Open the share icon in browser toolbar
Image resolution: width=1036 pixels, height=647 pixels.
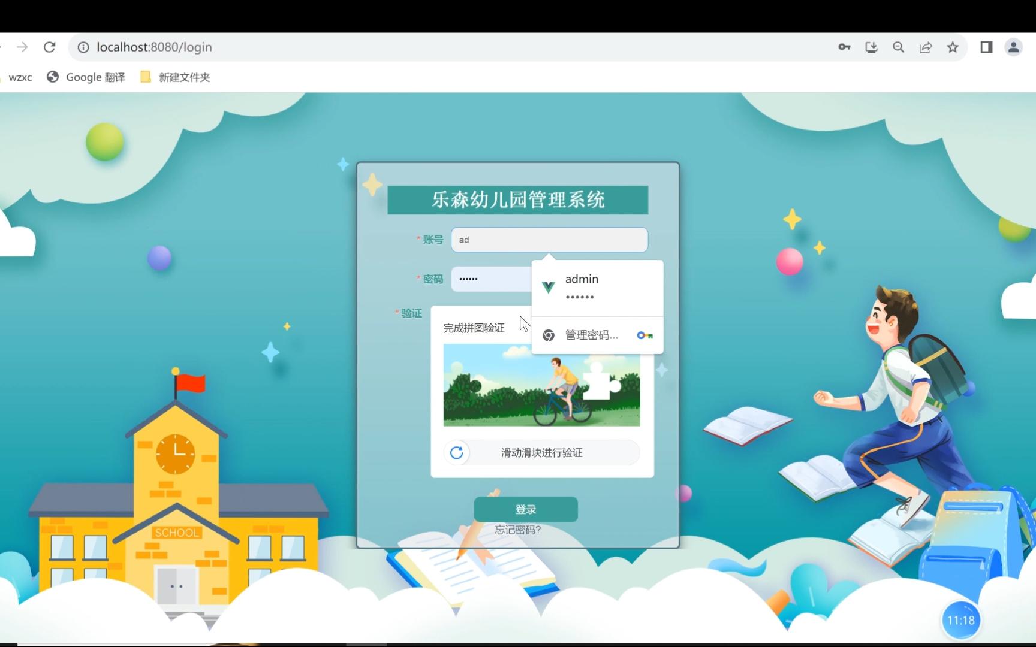pyautogui.click(x=926, y=47)
